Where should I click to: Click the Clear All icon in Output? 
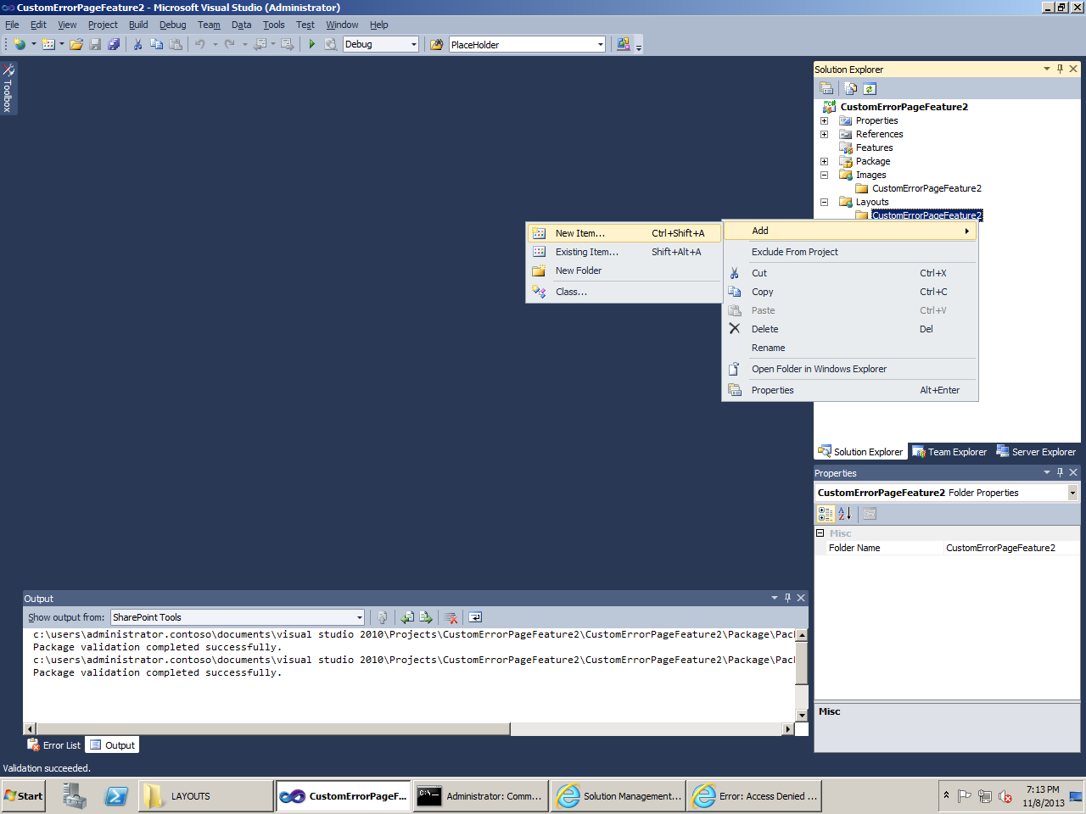click(451, 617)
